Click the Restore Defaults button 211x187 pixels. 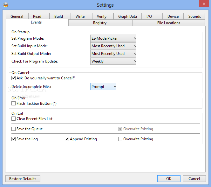click(x=23, y=178)
